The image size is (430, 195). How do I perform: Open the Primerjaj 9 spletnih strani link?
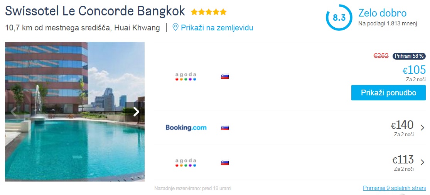(394, 188)
